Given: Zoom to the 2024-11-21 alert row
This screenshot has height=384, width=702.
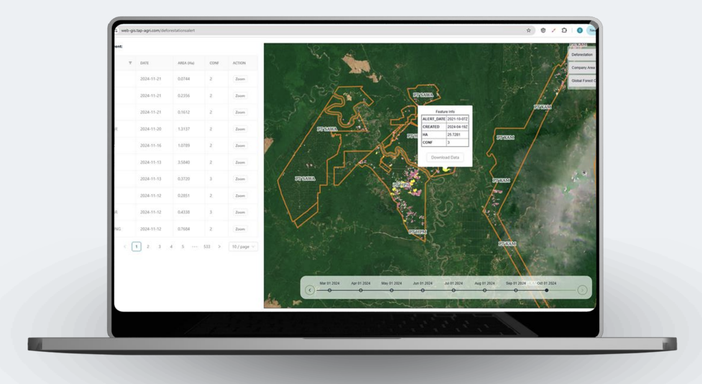Looking at the screenshot, I should coord(240,79).
